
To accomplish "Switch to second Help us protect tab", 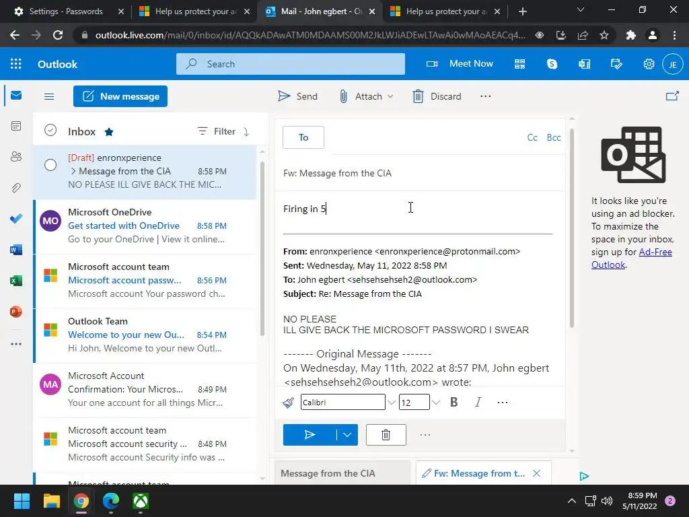I will click(x=447, y=11).
